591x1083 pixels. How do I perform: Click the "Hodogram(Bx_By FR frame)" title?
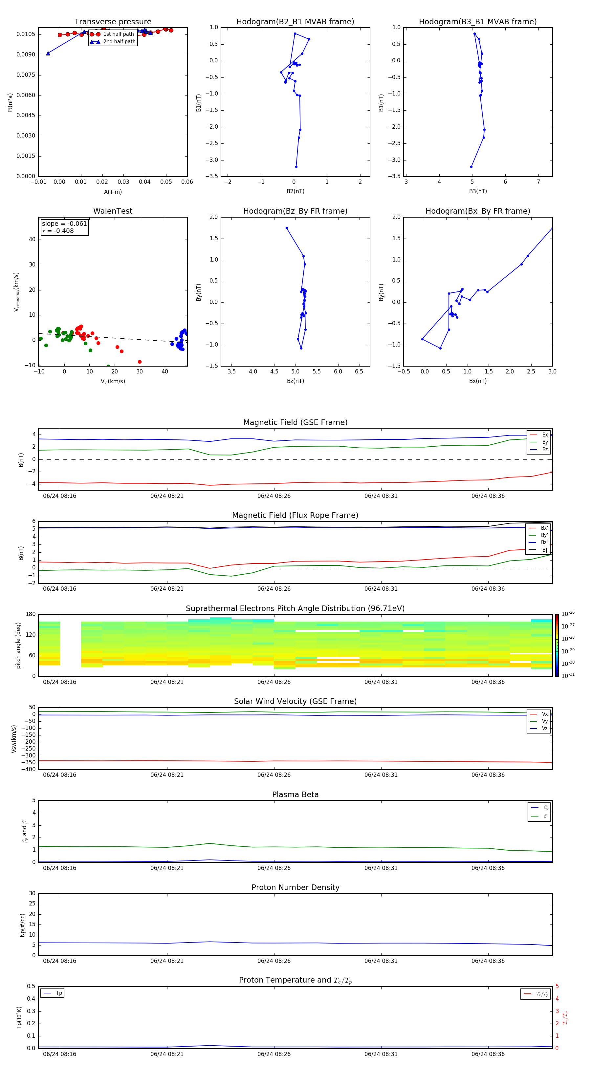(478, 211)
